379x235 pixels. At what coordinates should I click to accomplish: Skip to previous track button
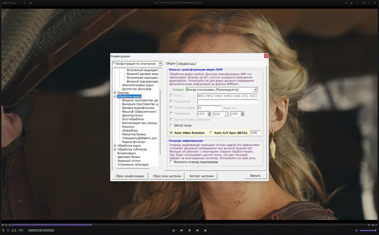tap(182, 231)
